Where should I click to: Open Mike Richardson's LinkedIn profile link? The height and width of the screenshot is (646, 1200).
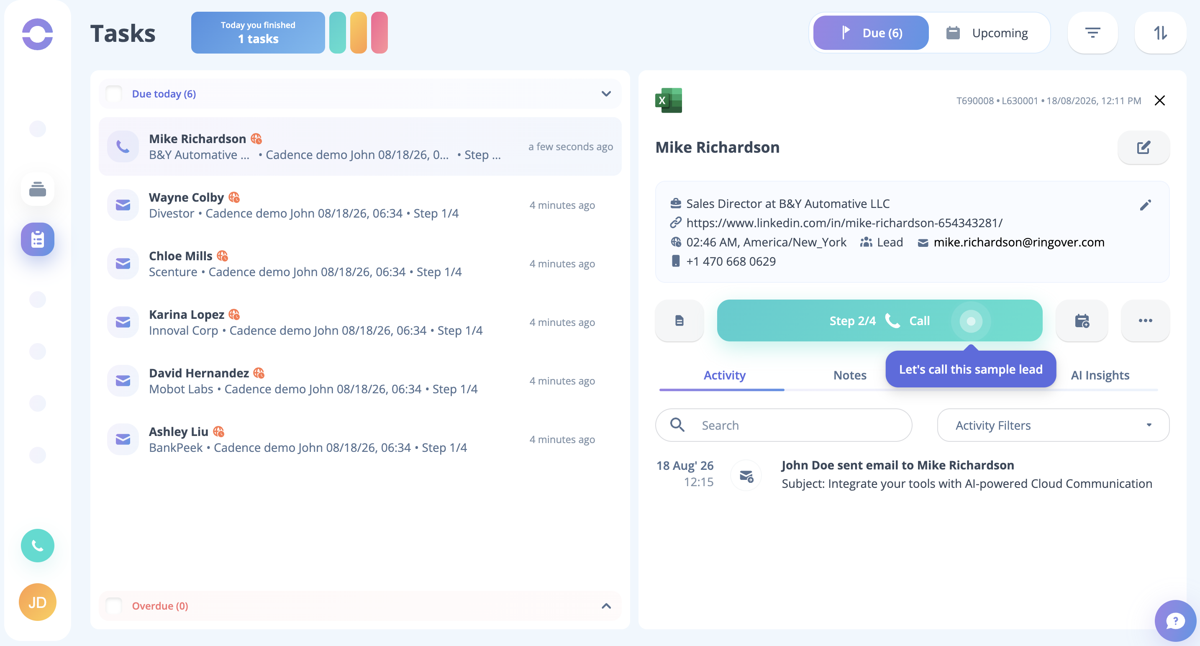pos(844,223)
